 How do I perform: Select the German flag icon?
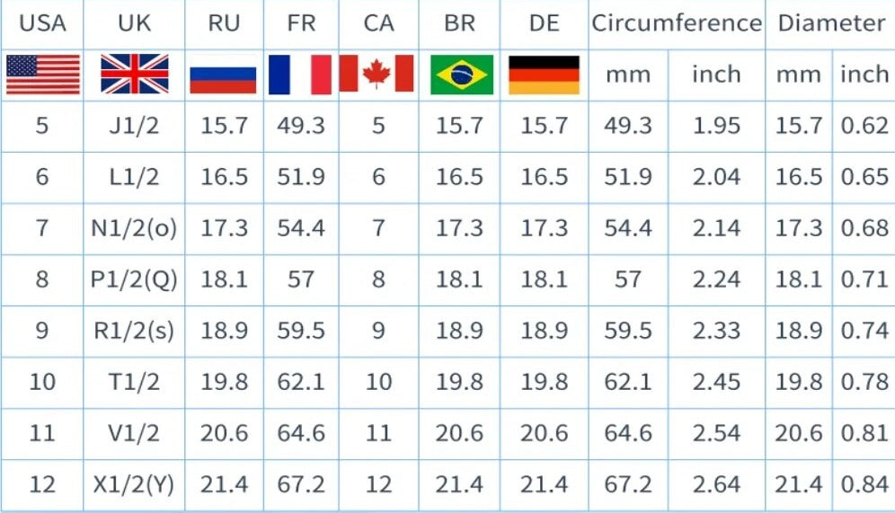(x=544, y=75)
